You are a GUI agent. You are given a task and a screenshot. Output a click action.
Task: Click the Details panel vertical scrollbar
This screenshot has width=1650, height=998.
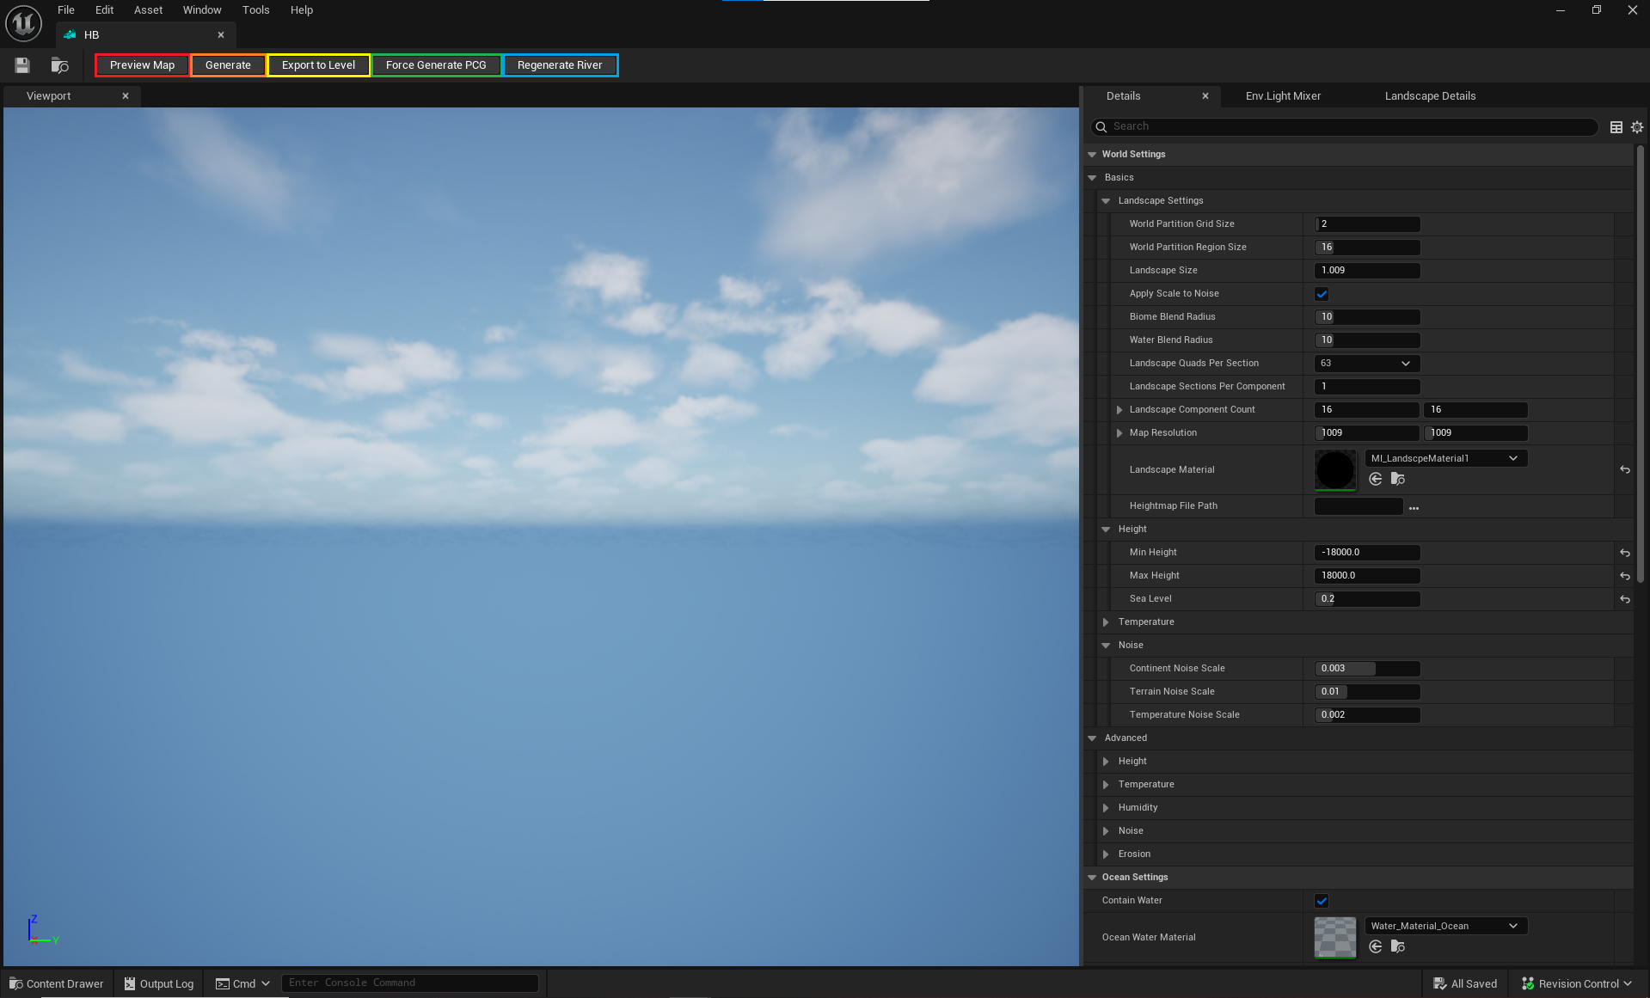[1641, 364]
